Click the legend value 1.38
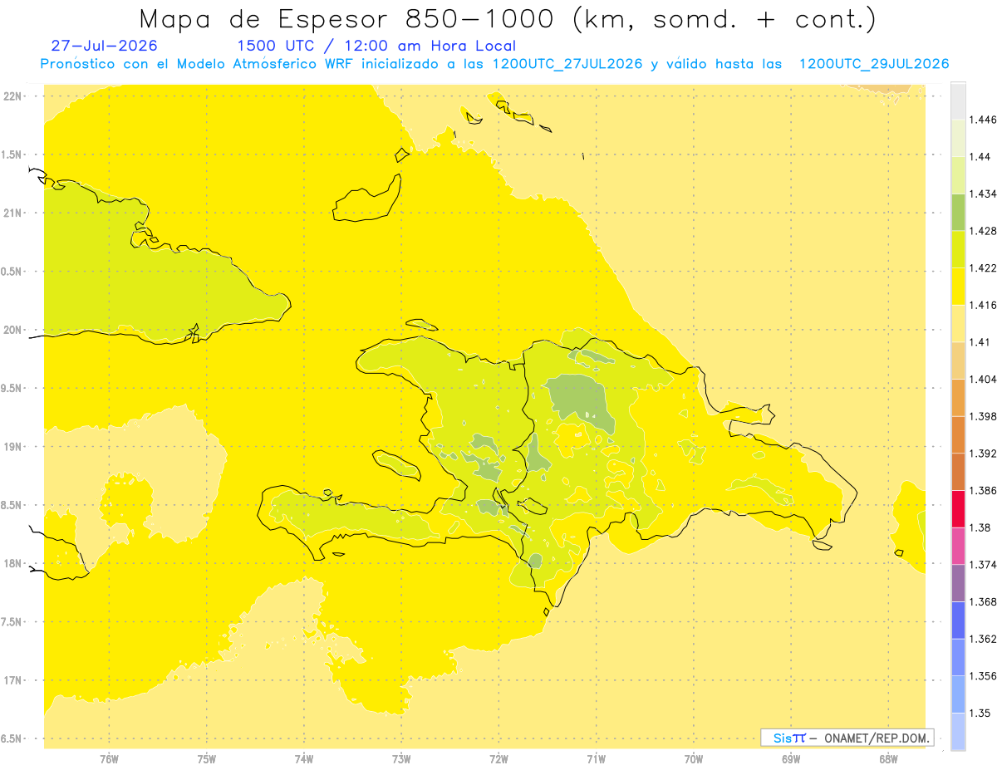 tap(980, 527)
